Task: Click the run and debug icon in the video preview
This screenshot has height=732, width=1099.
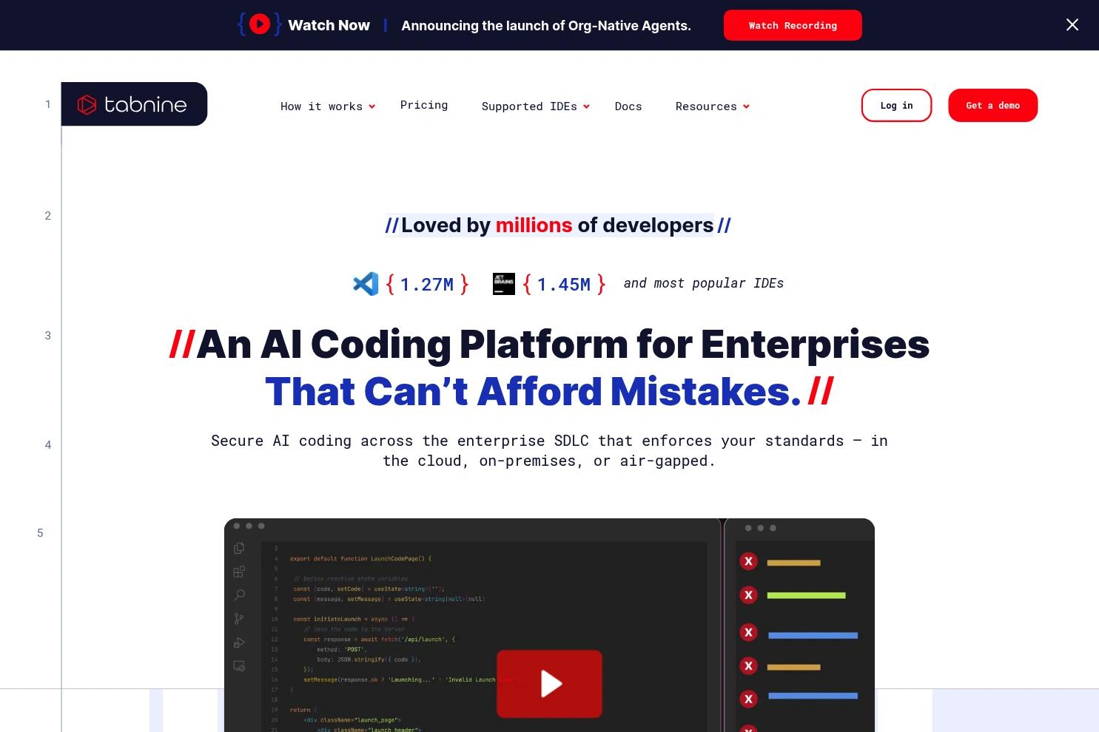Action: click(x=239, y=643)
